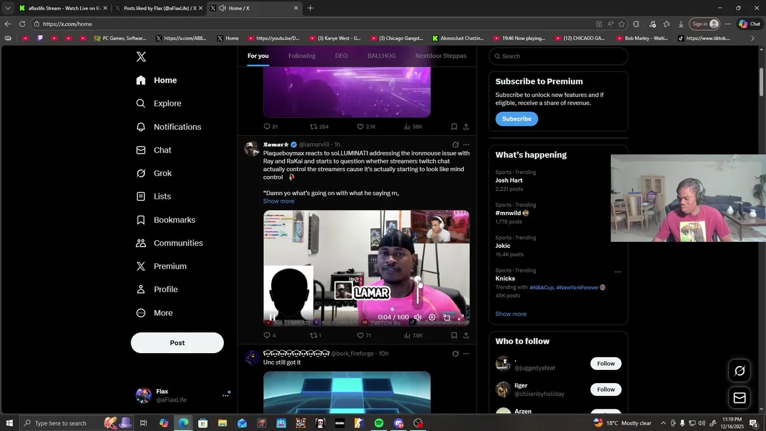Repost the lamarviiii post with 1 repost
This screenshot has height=431, width=766.
(x=315, y=336)
